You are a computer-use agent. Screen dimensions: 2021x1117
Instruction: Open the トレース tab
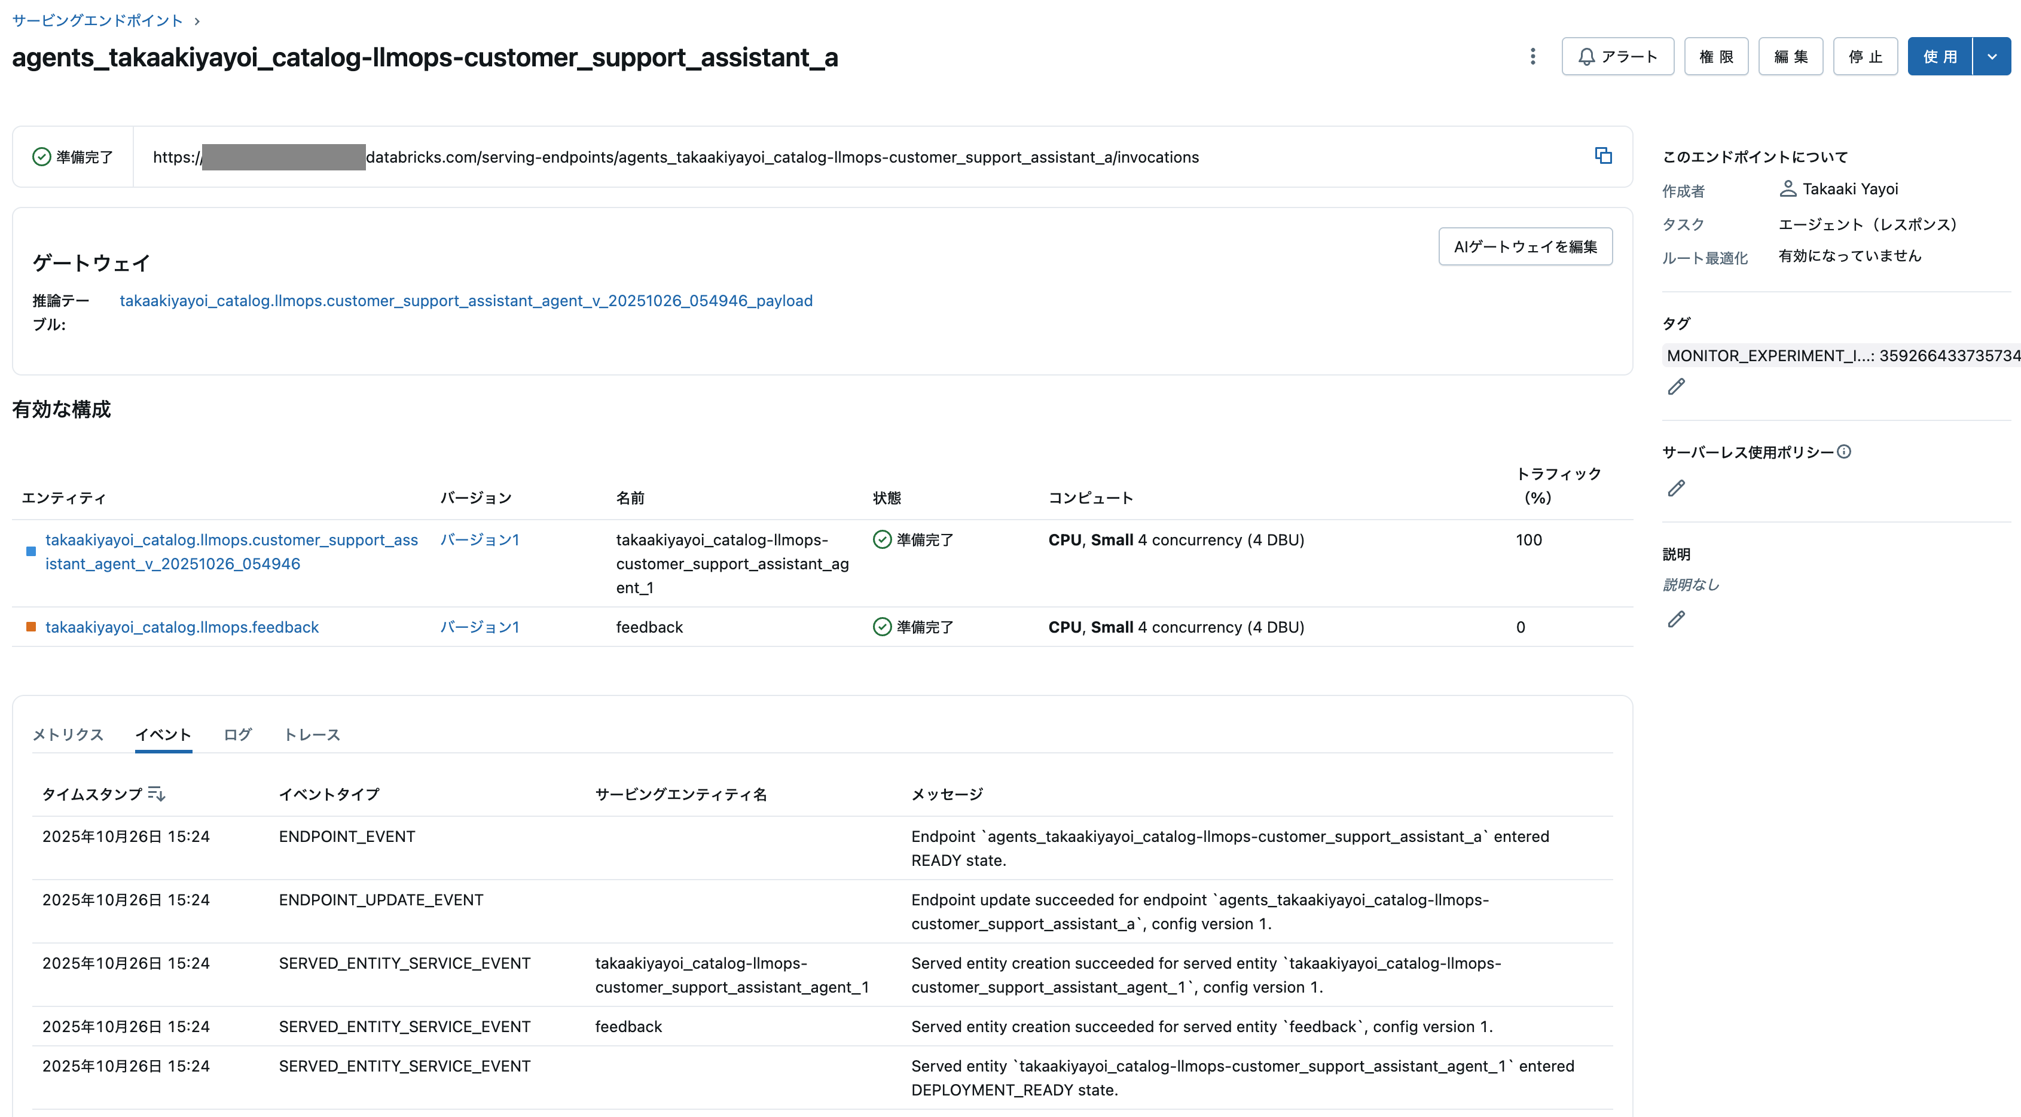pos(312,734)
